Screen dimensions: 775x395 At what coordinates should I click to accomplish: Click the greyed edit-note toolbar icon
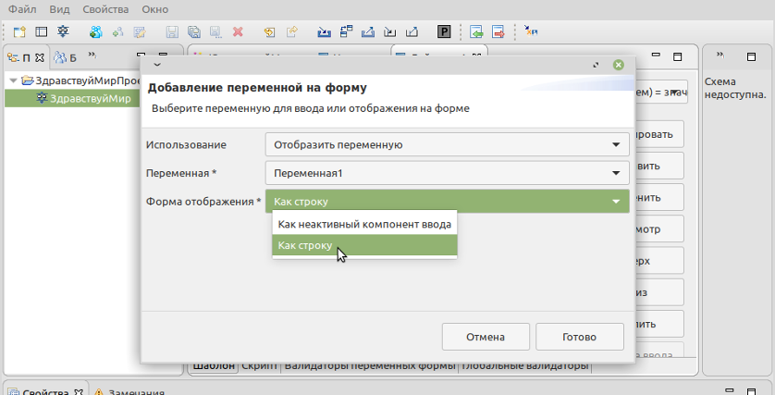pyautogui.click(x=140, y=32)
